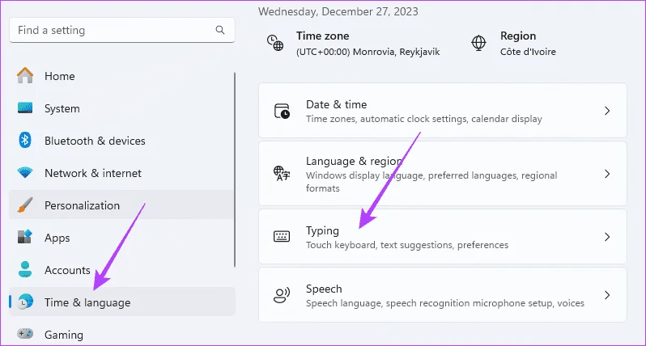
Task: Open the Date & time settings card
Action: point(443,111)
